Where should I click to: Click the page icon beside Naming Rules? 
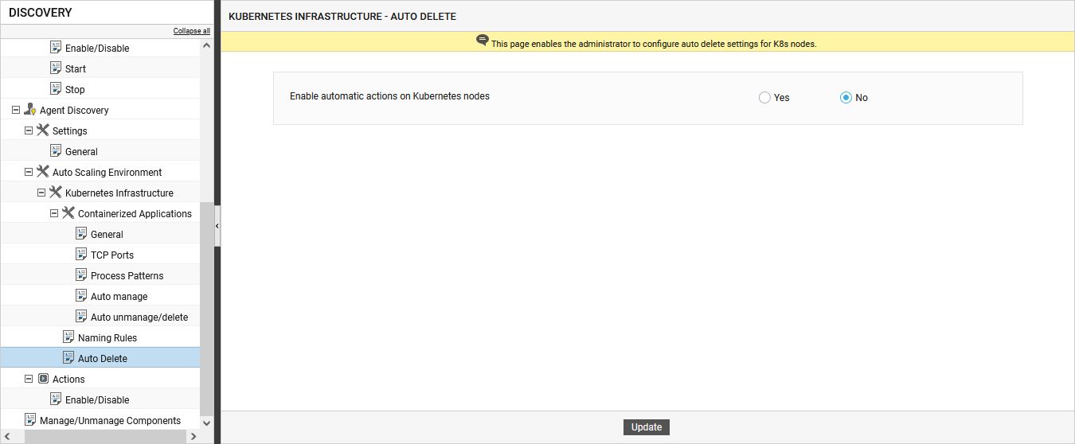click(x=68, y=337)
